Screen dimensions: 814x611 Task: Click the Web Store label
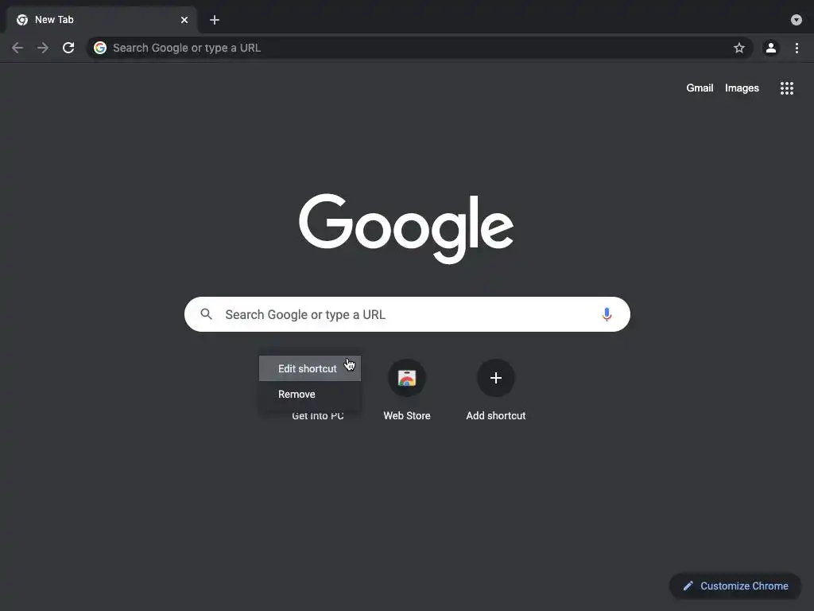click(x=407, y=415)
